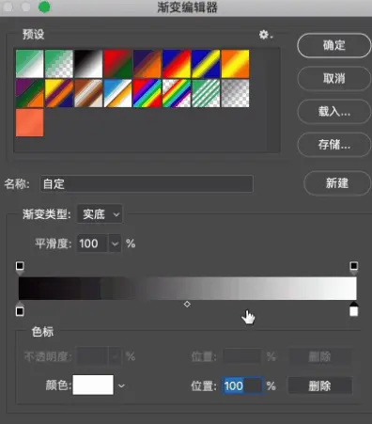
Task: Click the 取消 (Cancel) button
Action: [x=334, y=78]
